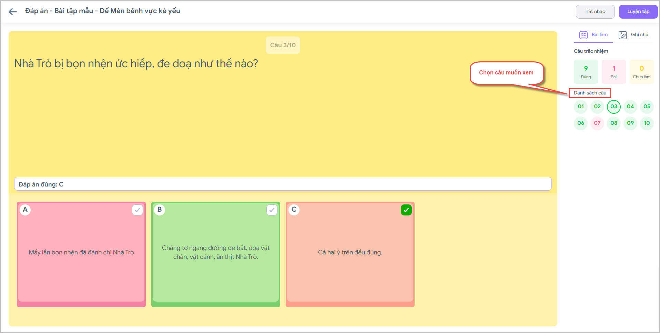This screenshot has height=333, width=660.
Task: Select question 10 in the list
Action: pos(647,123)
